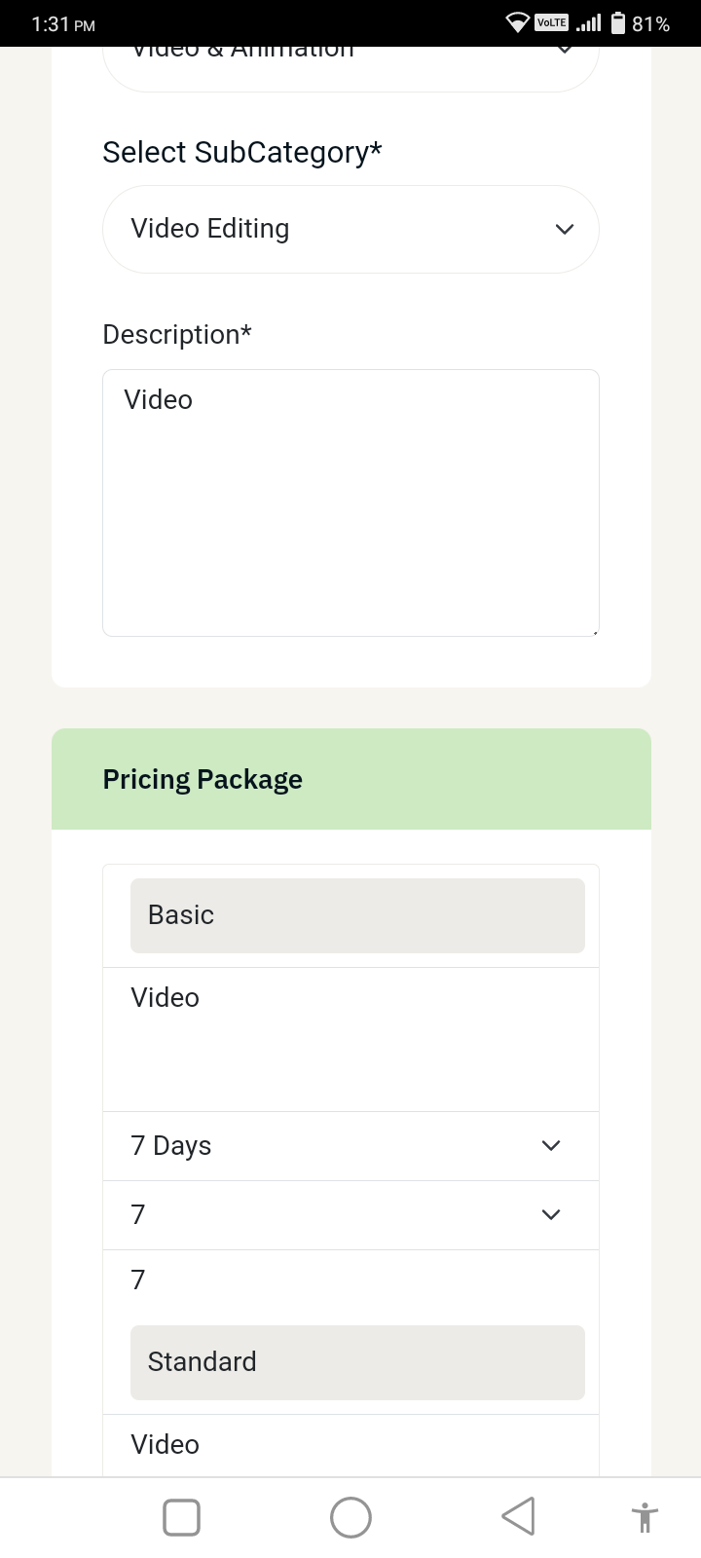The height and width of the screenshot is (1558, 701).
Task: Open recent apps square icon
Action: (182, 1516)
